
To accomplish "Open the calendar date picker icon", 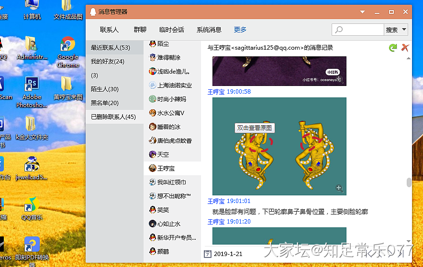I will point(207,254).
